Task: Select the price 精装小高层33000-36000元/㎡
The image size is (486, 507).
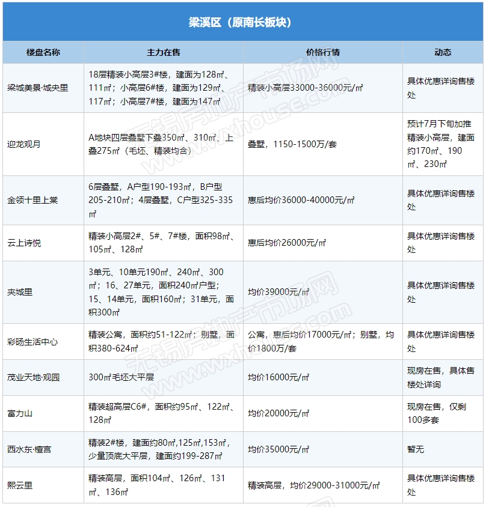Action: click(x=305, y=88)
